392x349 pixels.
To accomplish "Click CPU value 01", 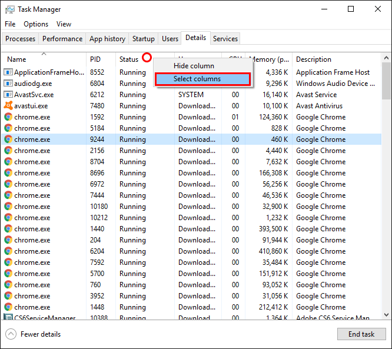I will click(x=235, y=117).
